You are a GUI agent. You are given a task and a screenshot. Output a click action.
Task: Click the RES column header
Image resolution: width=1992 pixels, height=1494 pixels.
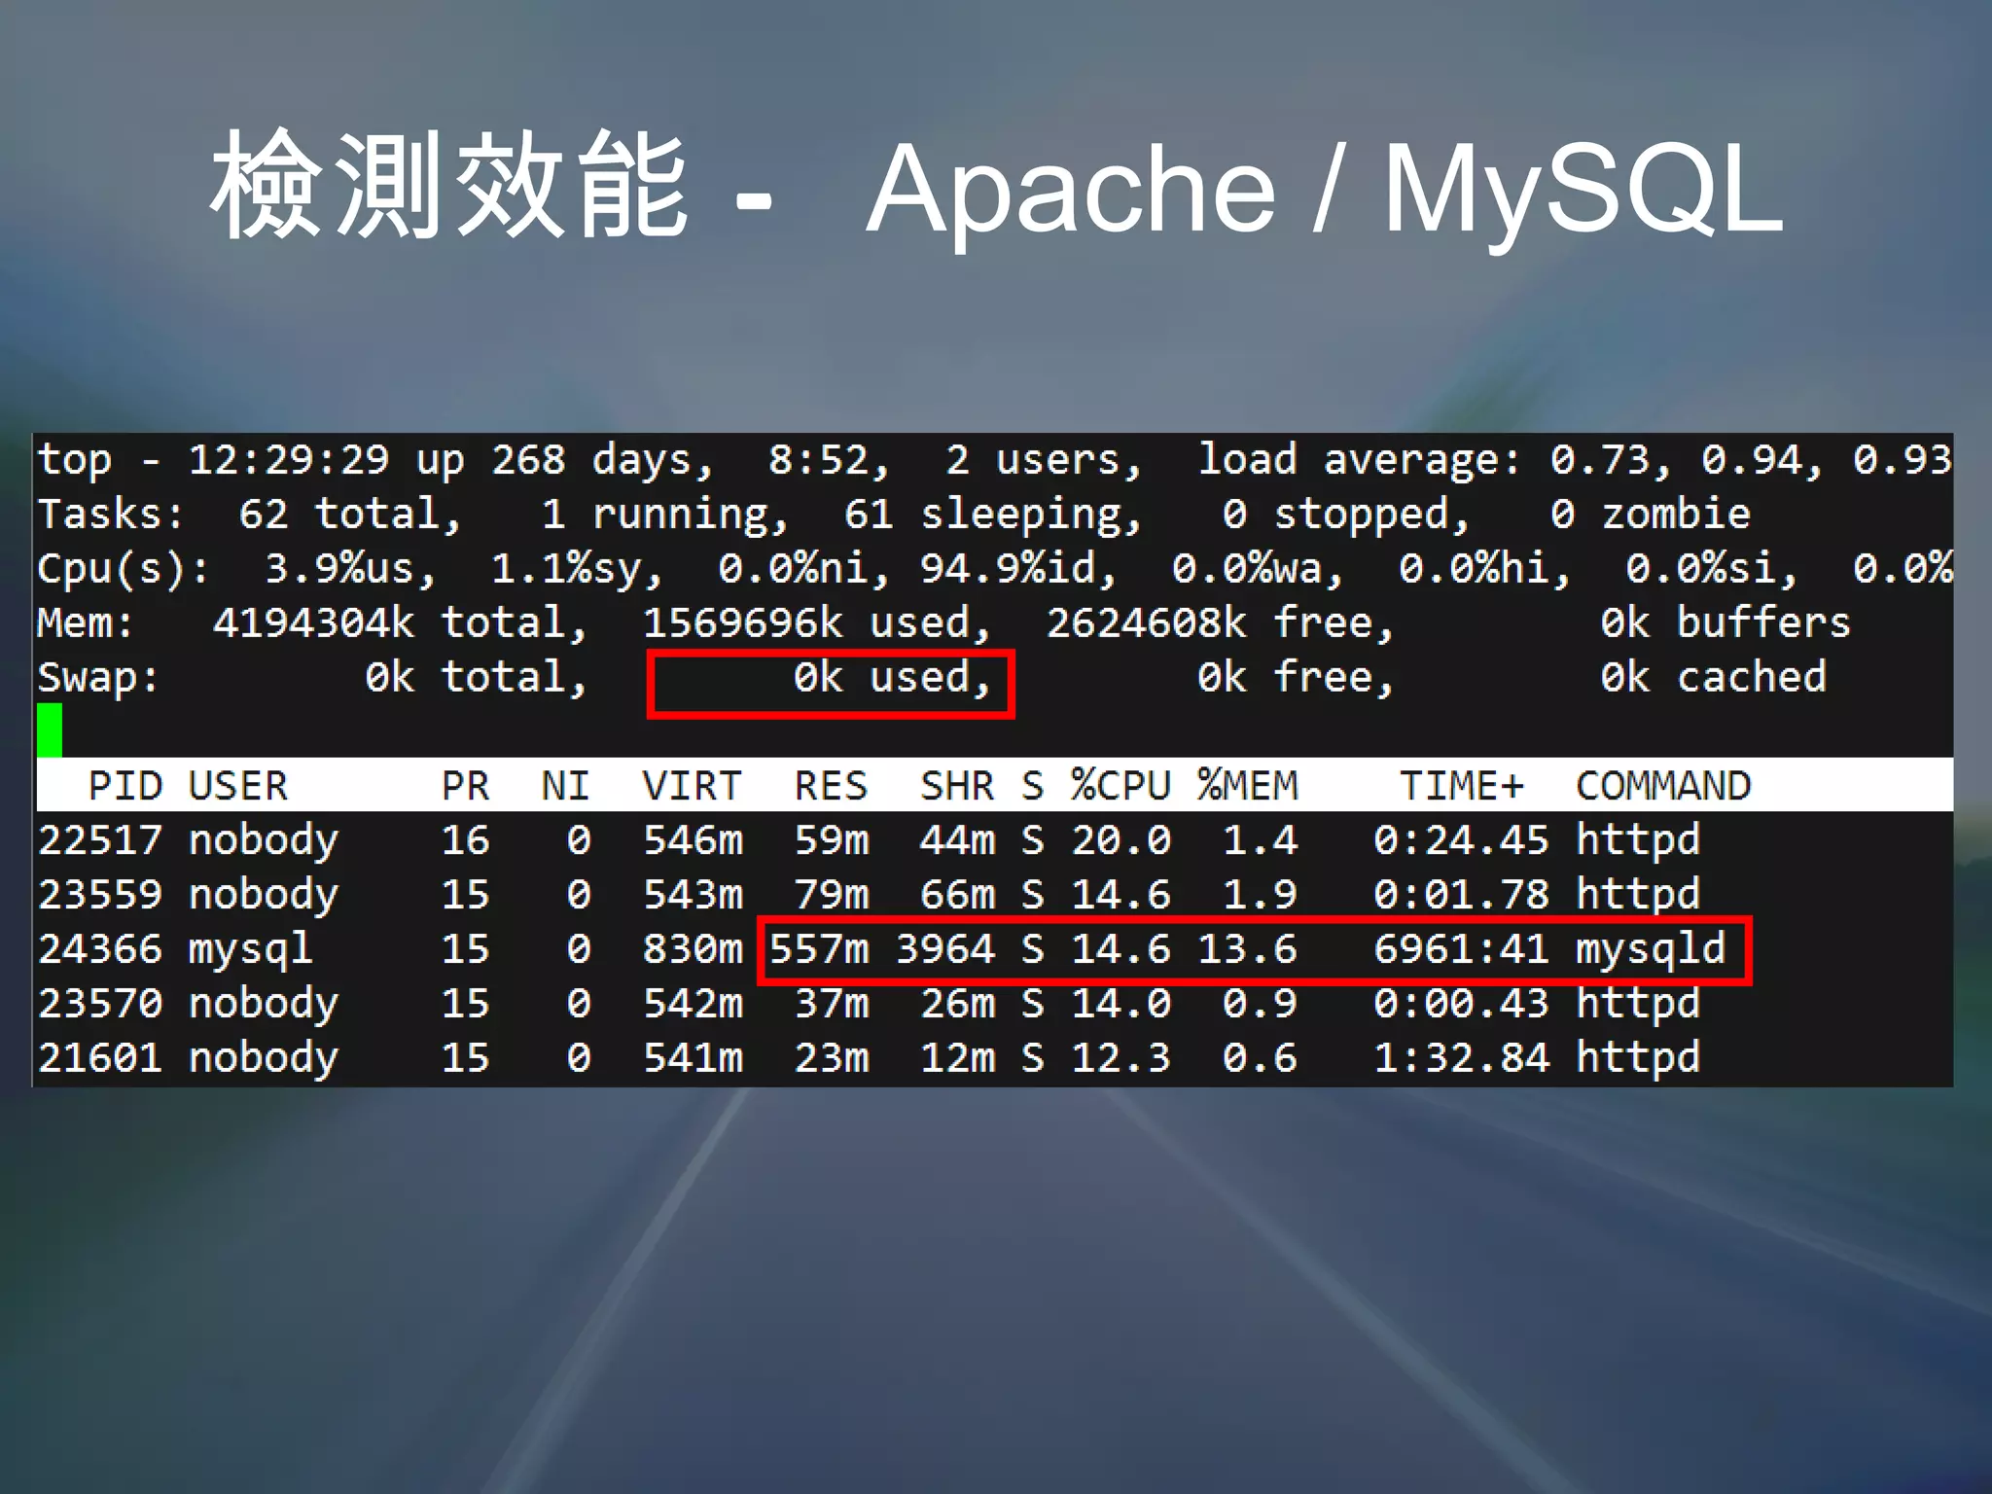(831, 786)
